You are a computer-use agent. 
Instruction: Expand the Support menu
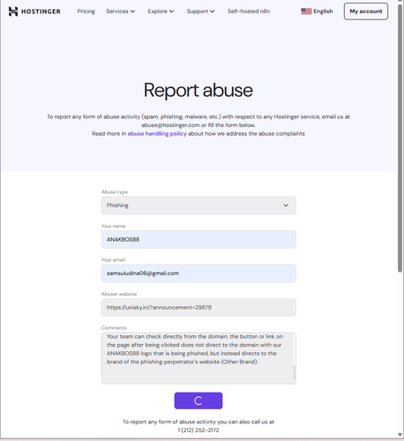[x=200, y=11]
